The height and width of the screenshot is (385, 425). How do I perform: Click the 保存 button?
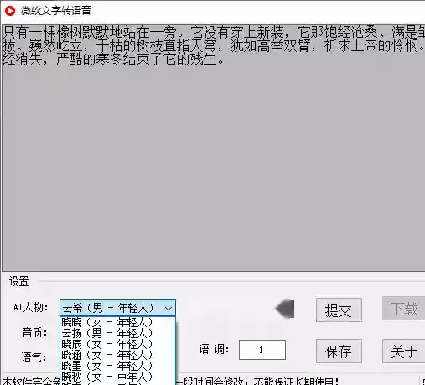(339, 351)
